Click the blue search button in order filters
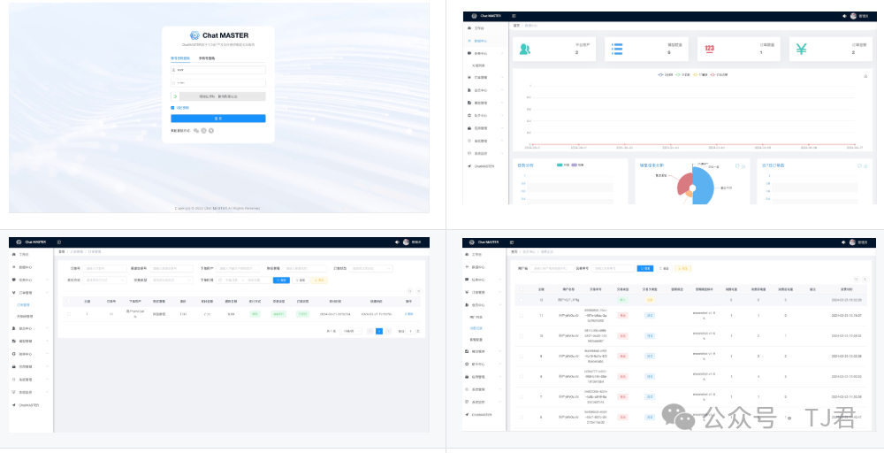Screen dimensions: 884x453 coord(281,280)
